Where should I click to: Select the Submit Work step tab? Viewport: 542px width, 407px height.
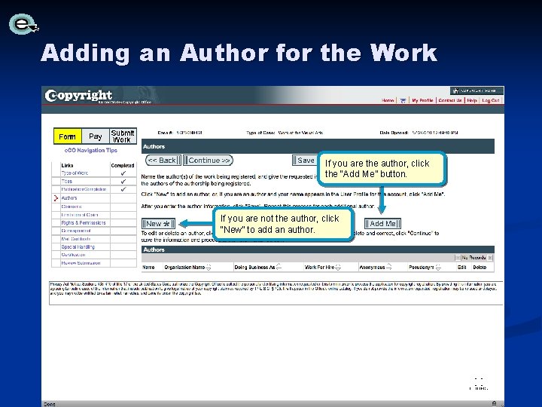point(123,136)
